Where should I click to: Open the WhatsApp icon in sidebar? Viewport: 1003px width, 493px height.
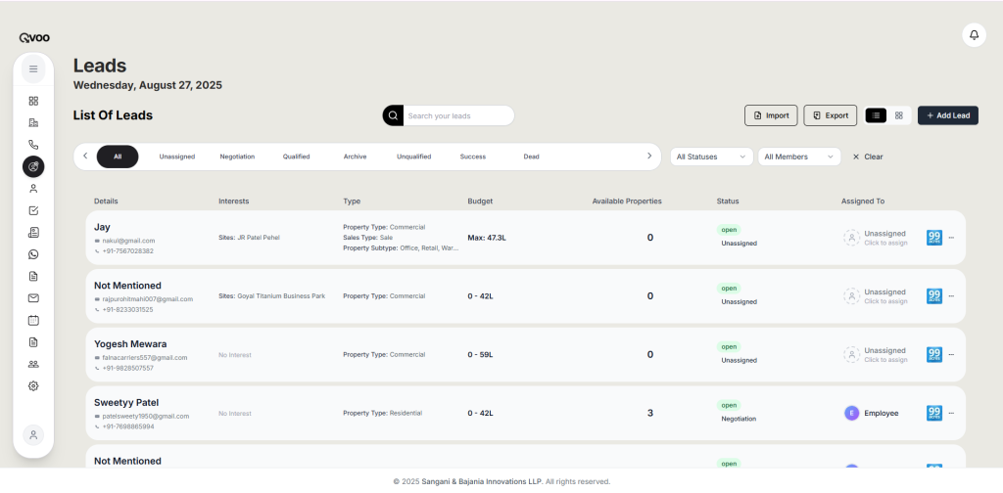pyautogui.click(x=33, y=254)
